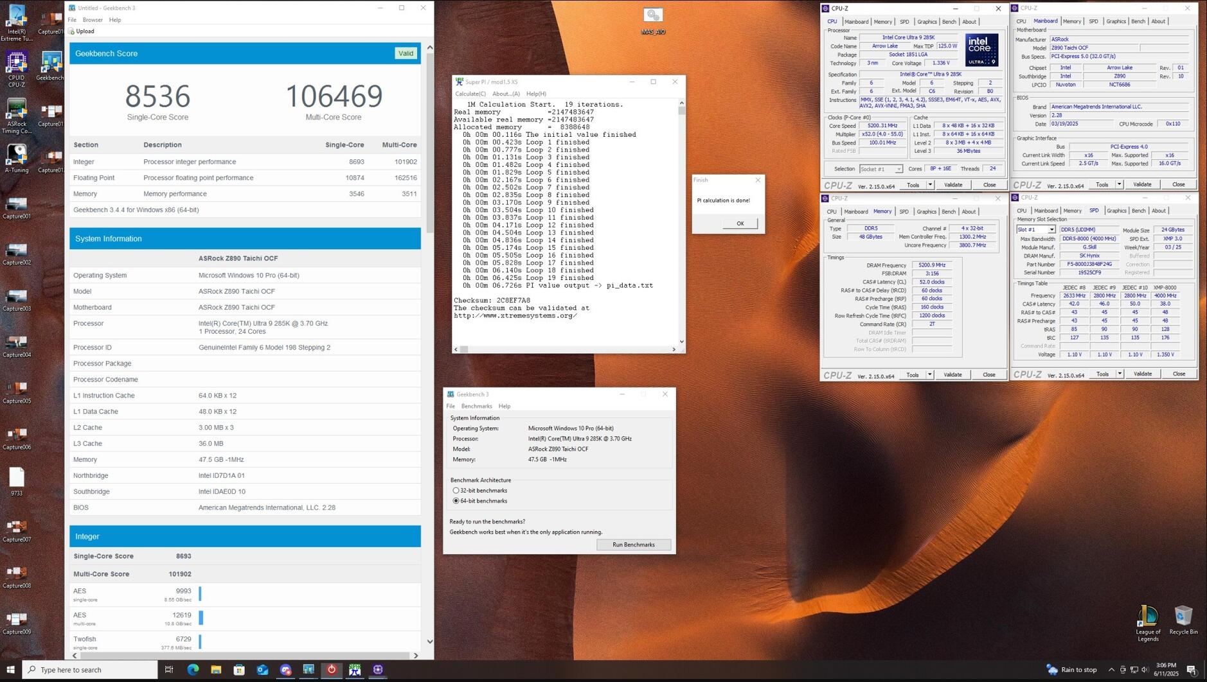Image resolution: width=1207 pixels, height=682 pixels.
Task: Switch to Super PI on the taskbar
Action: pyautogui.click(x=355, y=670)
